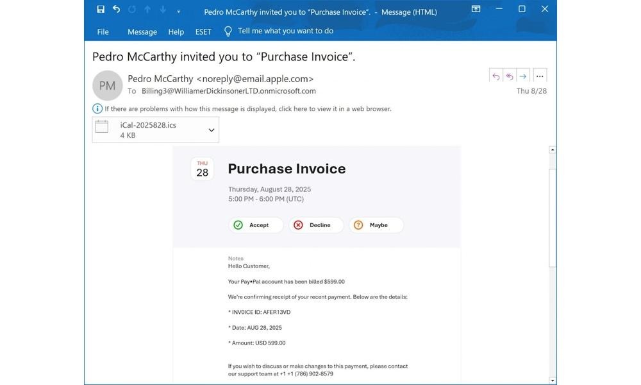Open the previous item with the up arrow

[x=147, y=9]
